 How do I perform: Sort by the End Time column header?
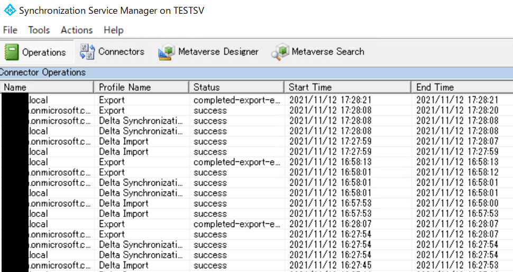[x=462, y=87]
